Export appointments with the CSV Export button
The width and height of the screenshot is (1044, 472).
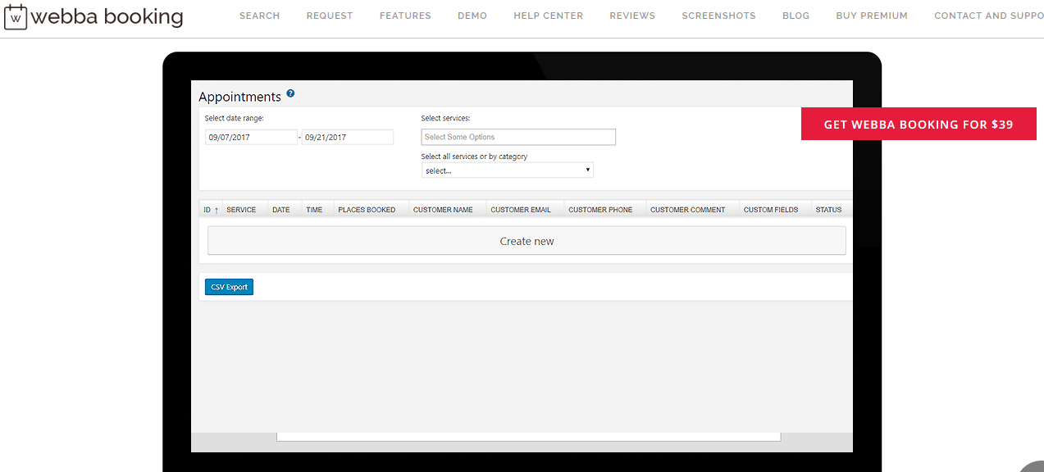point(229,287)
